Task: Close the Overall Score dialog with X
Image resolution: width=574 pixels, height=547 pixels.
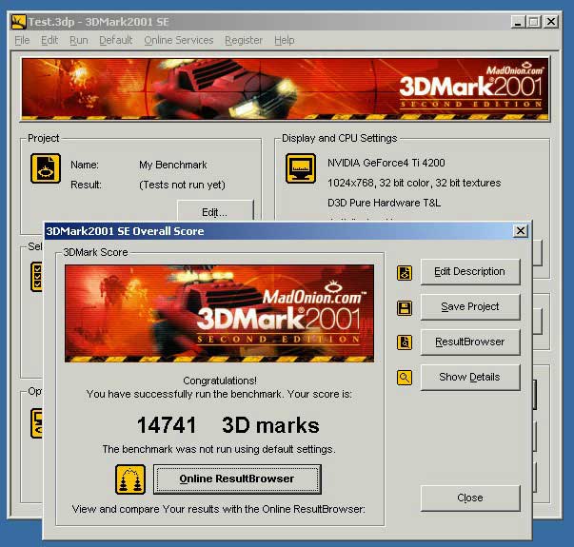Action: [x=521, y=231]
